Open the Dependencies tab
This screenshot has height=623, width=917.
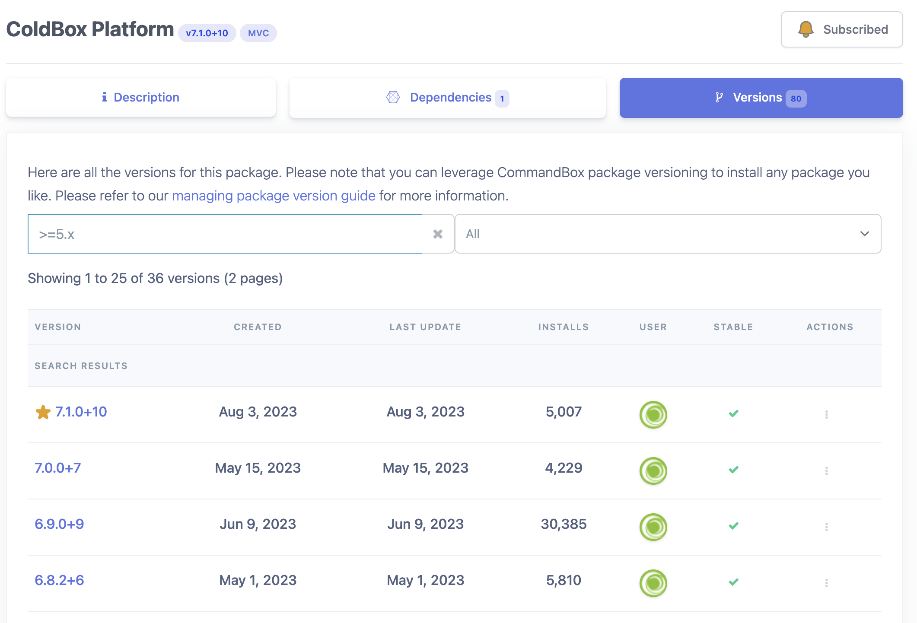coord(447,98)
